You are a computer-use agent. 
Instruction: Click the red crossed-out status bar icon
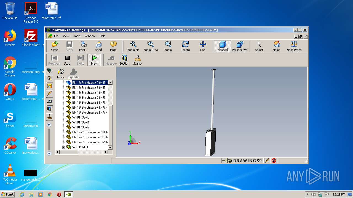[x=274, y=161]
